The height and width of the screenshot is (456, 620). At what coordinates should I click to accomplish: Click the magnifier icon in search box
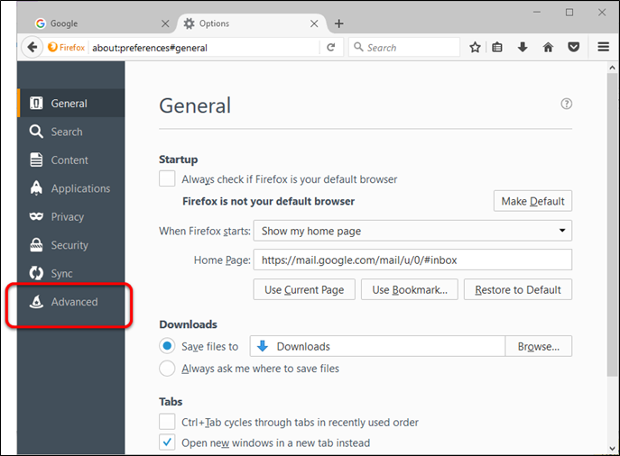(358, 47)
